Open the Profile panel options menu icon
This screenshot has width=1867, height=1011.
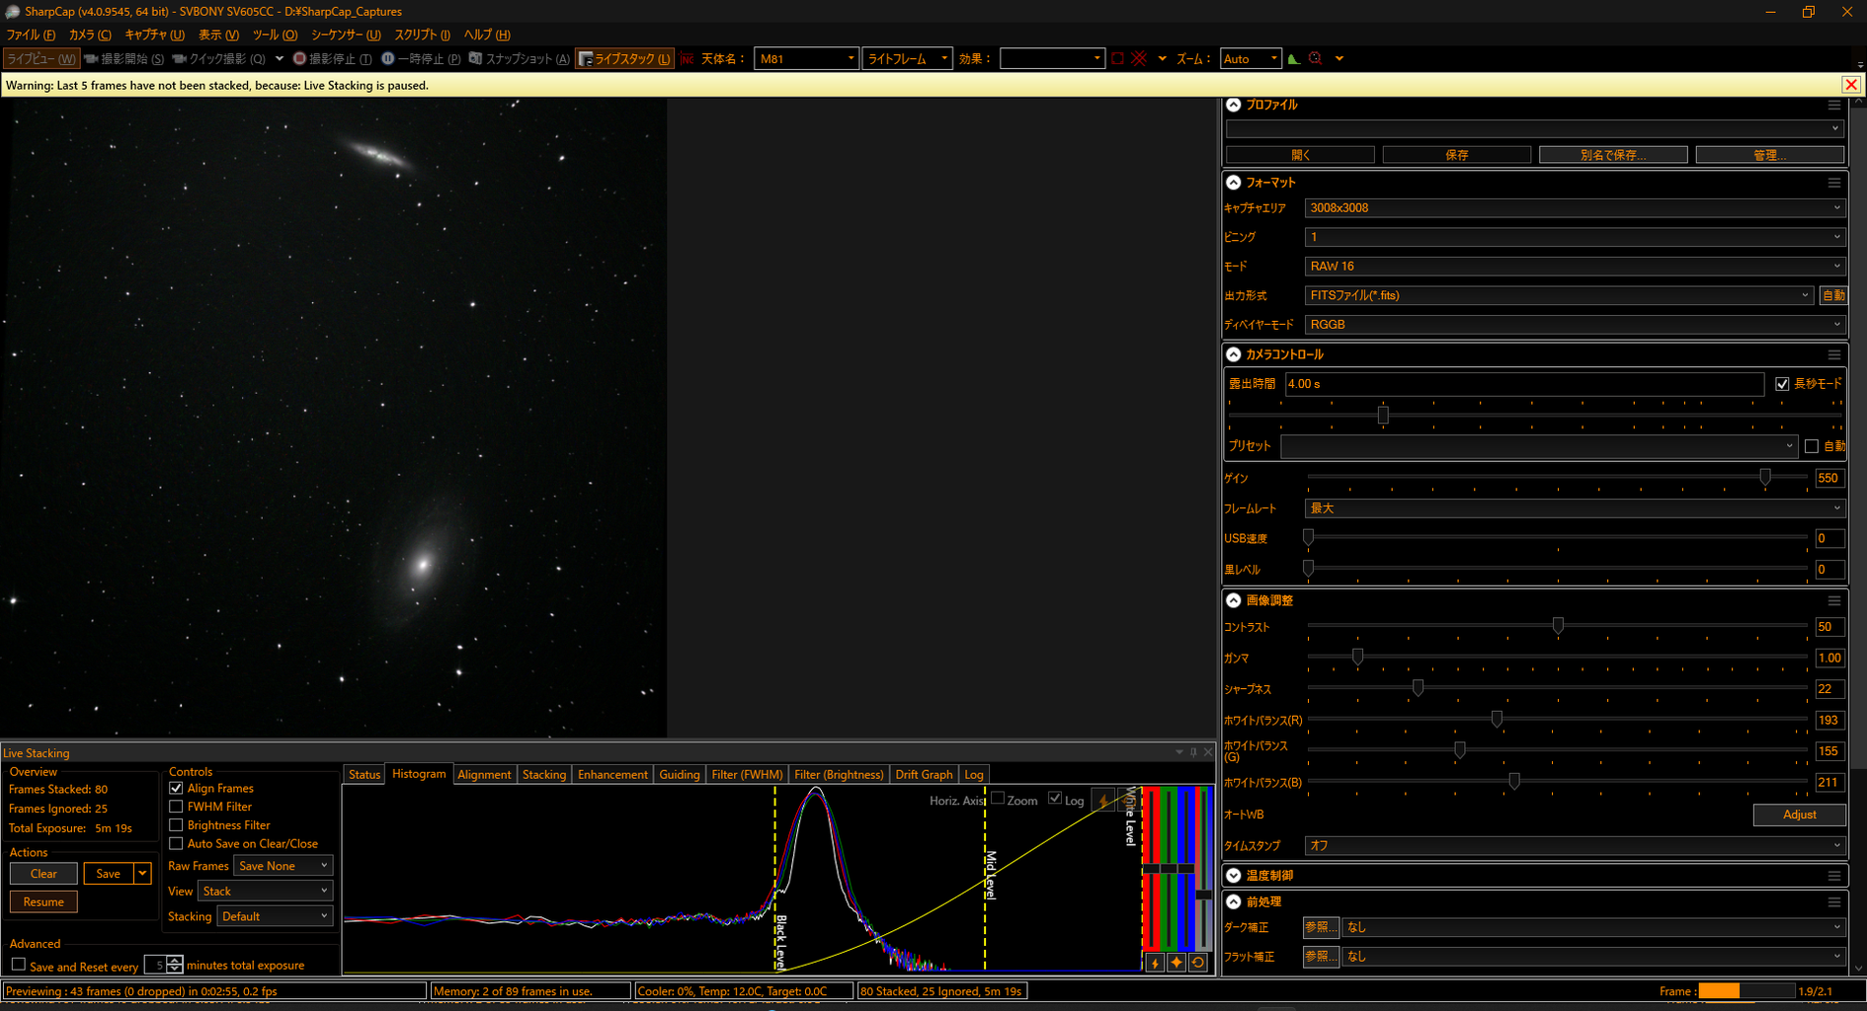tap(1834, 105)
